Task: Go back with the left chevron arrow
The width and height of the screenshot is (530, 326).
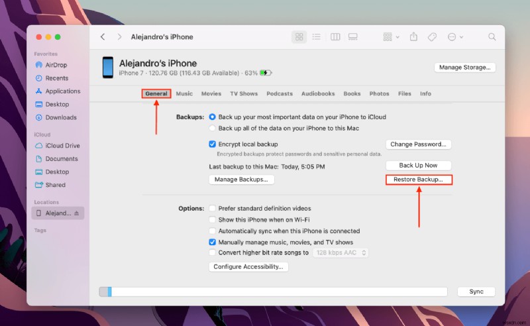Action: [103, 37]
